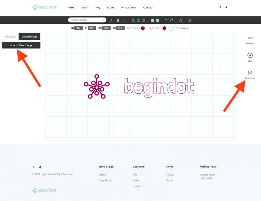Screen dimensions: 261x201
Task: Click the footer Facebook icon
Action: click(x=33, y=167)
